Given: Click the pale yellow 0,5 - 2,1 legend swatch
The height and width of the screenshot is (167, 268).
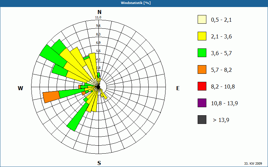Looking at the screenshot, I should [202, 19].
